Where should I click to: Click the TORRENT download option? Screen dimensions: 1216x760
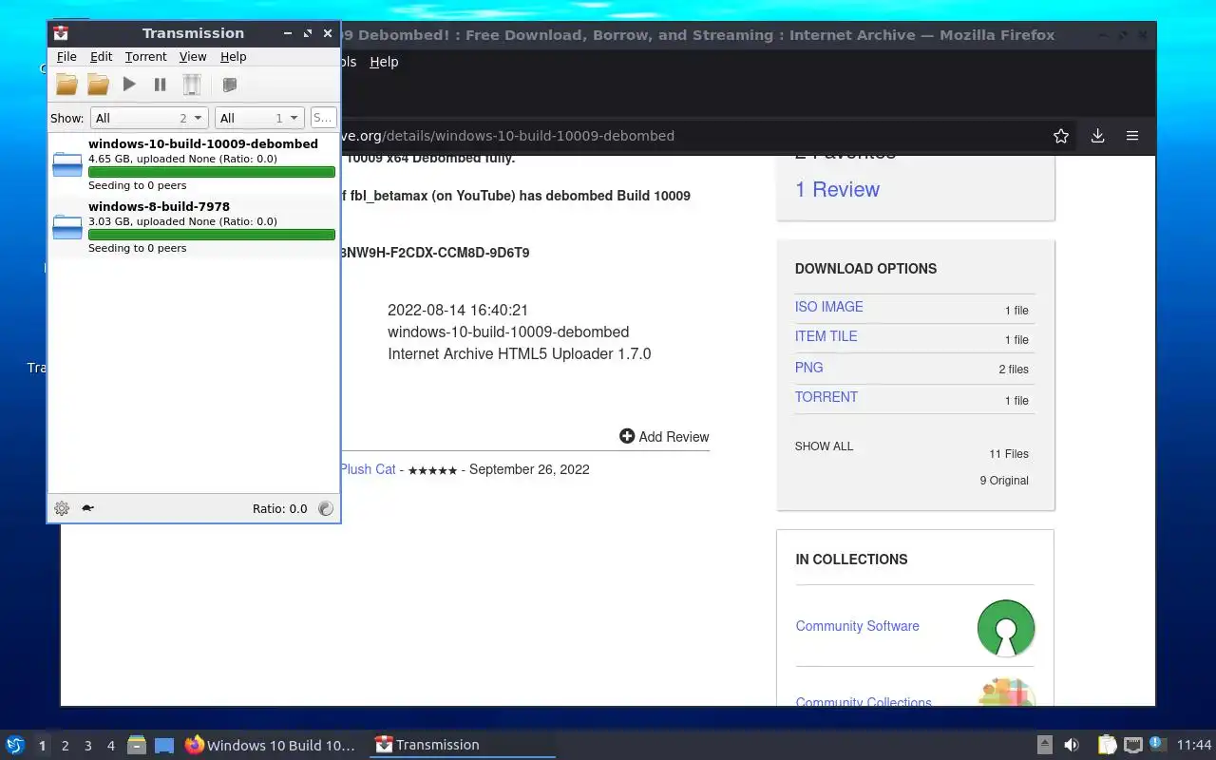coord(826,397)
